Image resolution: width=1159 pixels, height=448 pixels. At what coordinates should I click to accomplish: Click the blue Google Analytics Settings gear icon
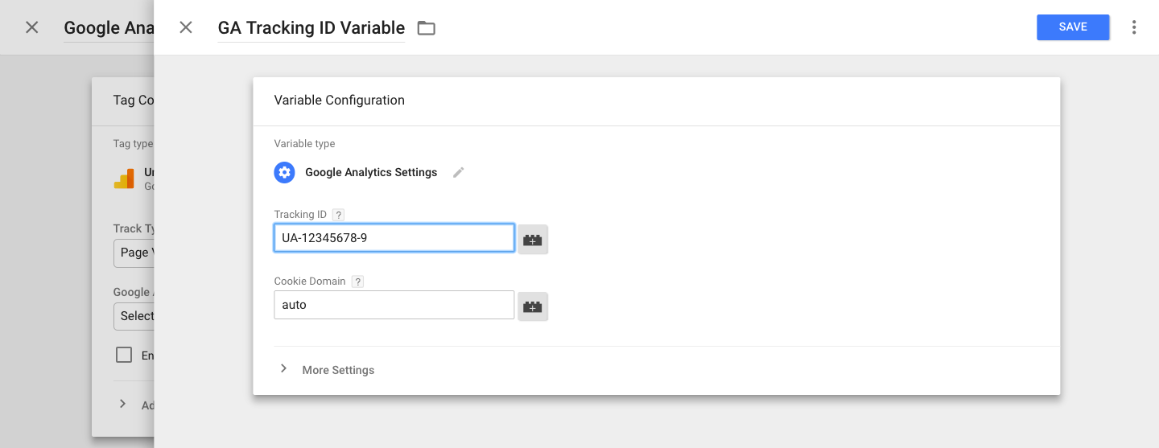click(284, 172)
